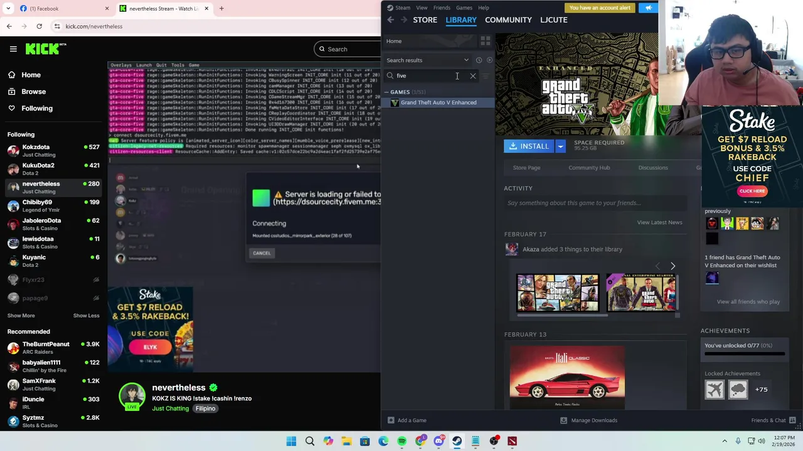Launch Microsoft Store from taskbar

[x=365, y=441]
